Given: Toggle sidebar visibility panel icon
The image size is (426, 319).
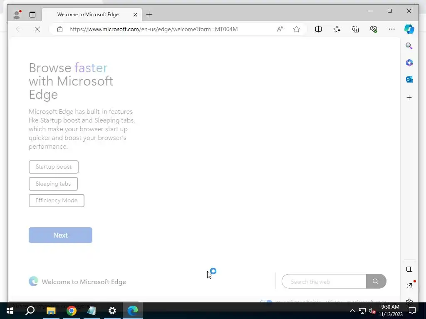Looking at the screenshot, I should click(409, 269).
